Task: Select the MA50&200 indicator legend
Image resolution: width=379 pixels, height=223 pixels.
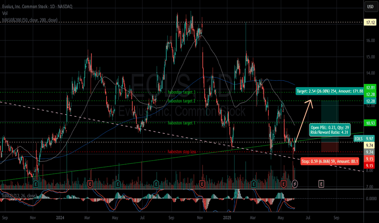Action: (x=30, y=20)
